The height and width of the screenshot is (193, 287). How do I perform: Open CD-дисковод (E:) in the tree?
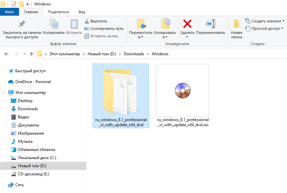[33, 174]
